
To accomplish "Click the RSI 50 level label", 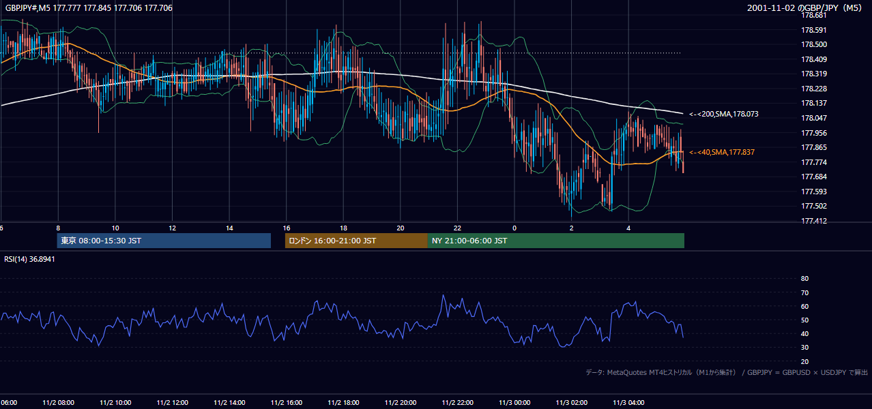I will [x=804, y=320].
